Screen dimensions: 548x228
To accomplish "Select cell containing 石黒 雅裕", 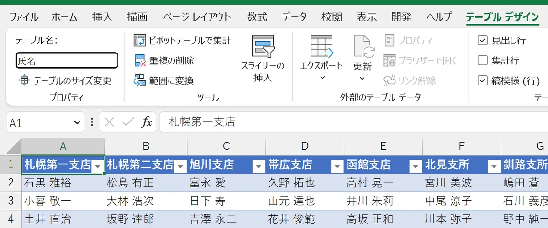I will tap(63, 183).
